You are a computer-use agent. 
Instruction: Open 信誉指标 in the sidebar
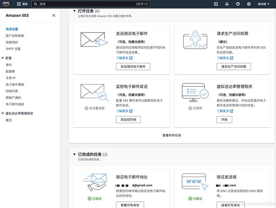12,42
